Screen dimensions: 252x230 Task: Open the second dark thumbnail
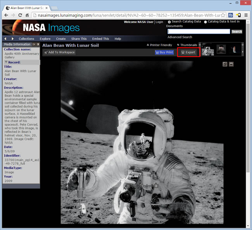[221, 49]
